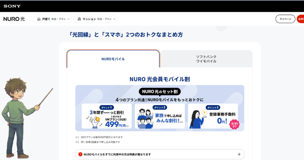
Task: Click the ポイント1 3年間ずーっと割引 card
Action: pyautogui.click(x=107, y=116)
